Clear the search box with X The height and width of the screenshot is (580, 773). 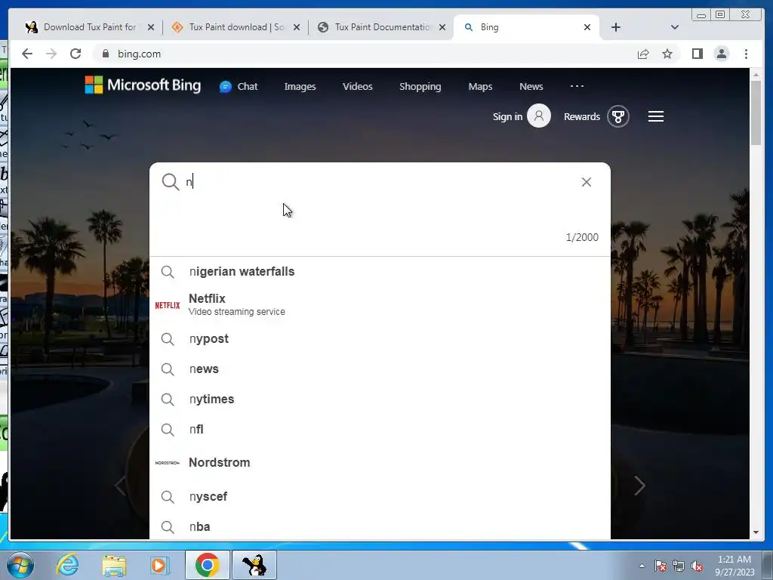586,182
